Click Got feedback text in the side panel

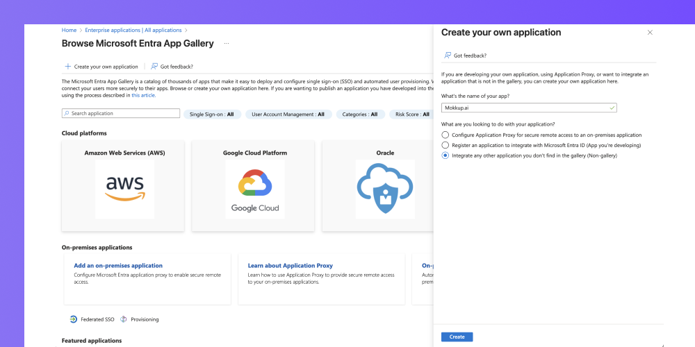(470, 56)
